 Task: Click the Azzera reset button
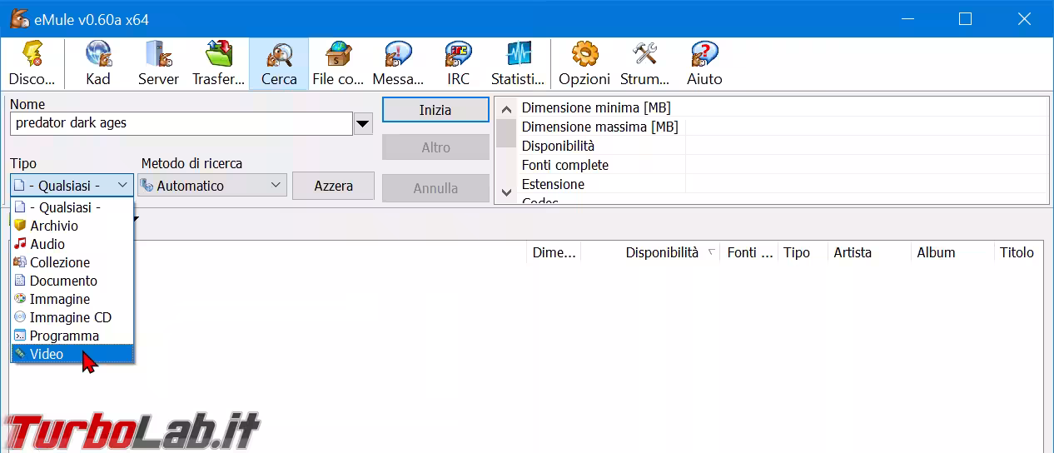pyautogui.click(x=333, y=186)
